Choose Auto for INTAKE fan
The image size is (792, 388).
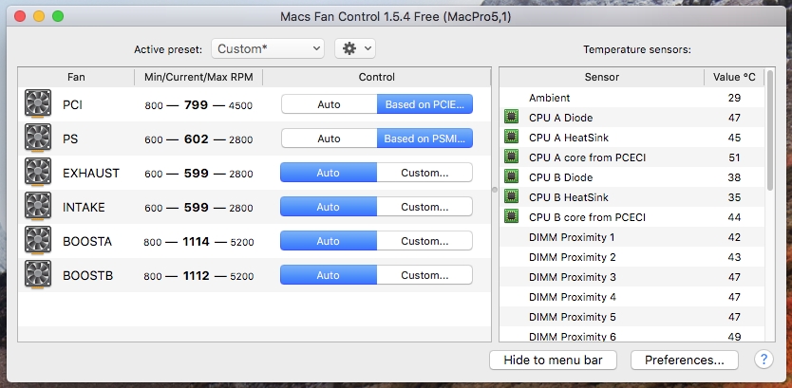[329, 207]
